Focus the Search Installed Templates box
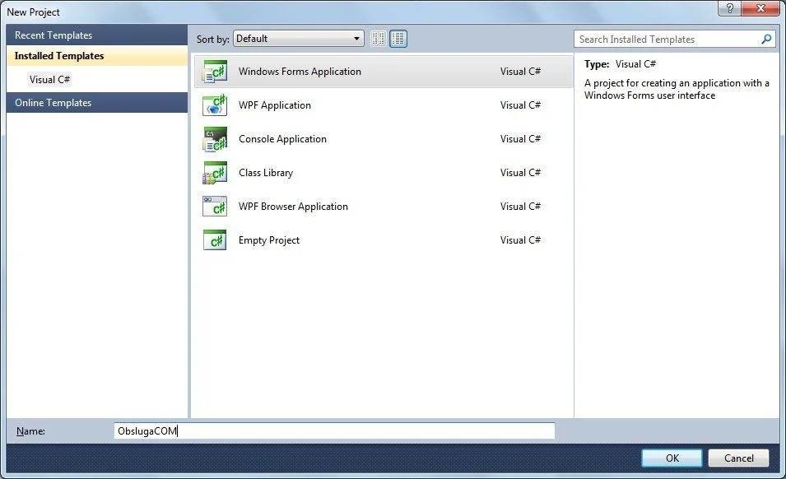 (667, 39)
